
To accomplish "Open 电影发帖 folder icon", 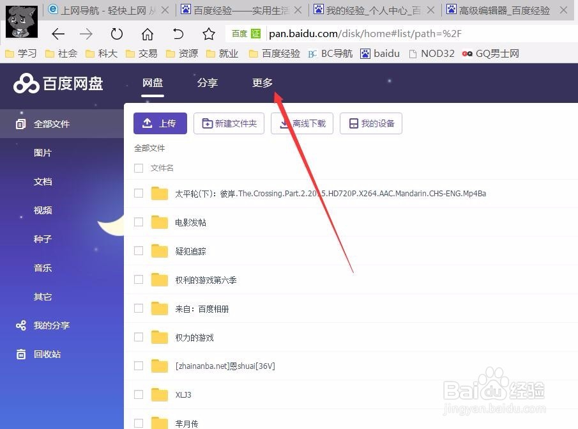I will (160, 222).
